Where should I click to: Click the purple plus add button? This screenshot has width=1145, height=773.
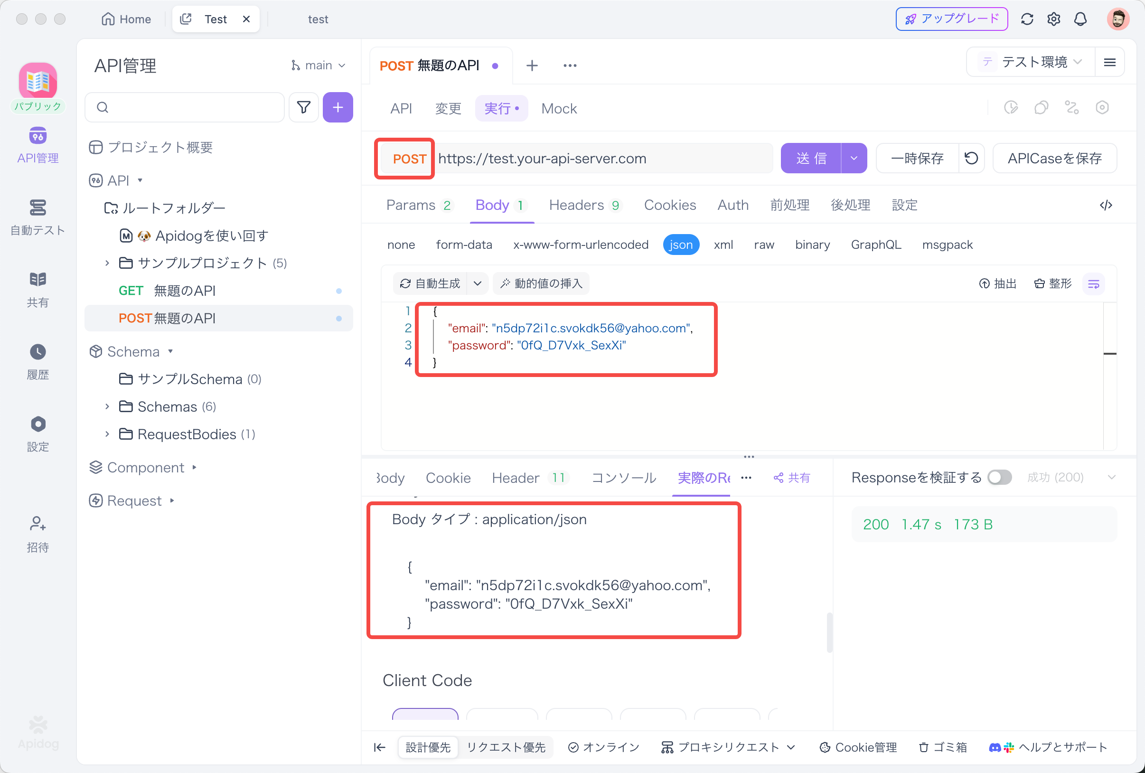pos(338,107)
